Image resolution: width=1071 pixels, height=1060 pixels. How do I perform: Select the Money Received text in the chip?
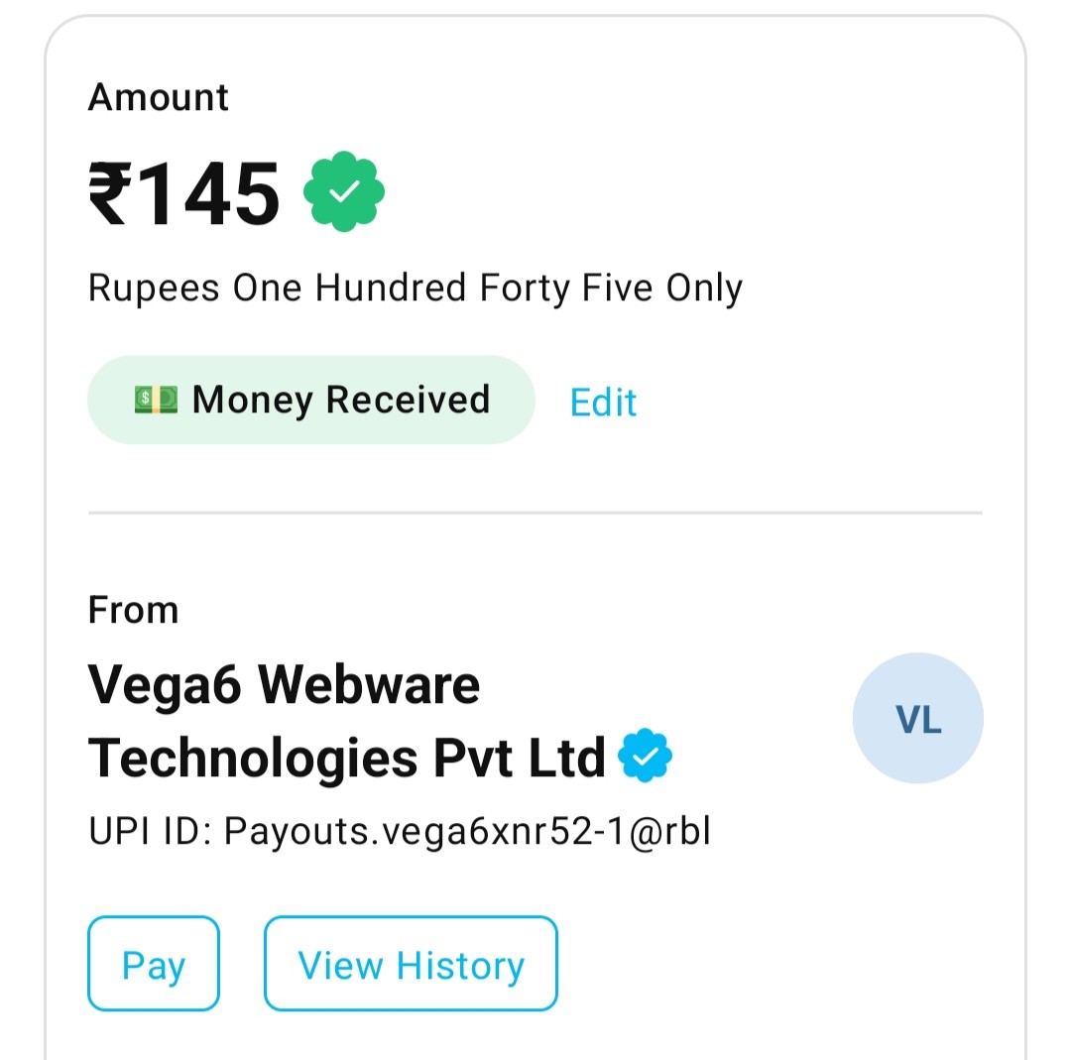coord(340,400)
